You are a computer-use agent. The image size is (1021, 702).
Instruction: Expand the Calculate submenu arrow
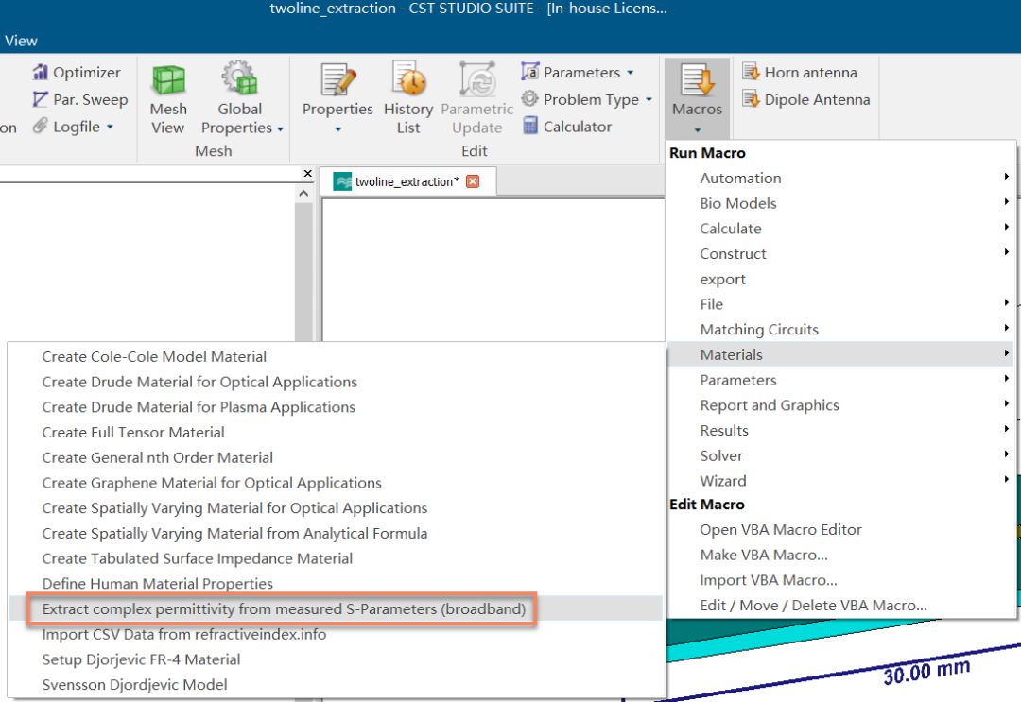[1006, 228]
